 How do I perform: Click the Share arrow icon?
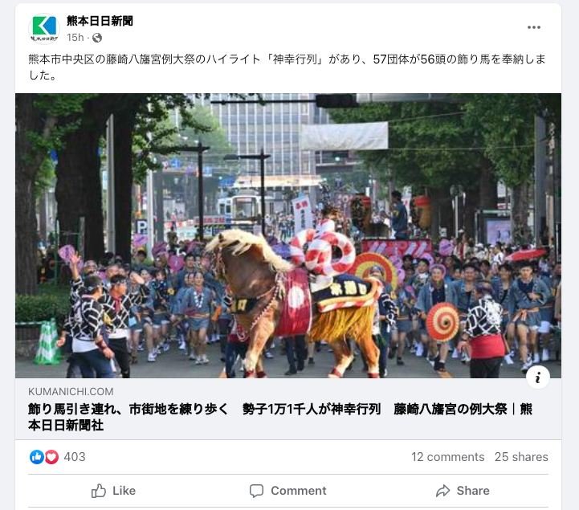[442, 491]
